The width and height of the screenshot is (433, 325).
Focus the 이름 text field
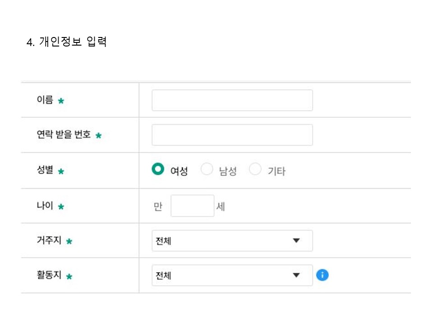[232, 100]
